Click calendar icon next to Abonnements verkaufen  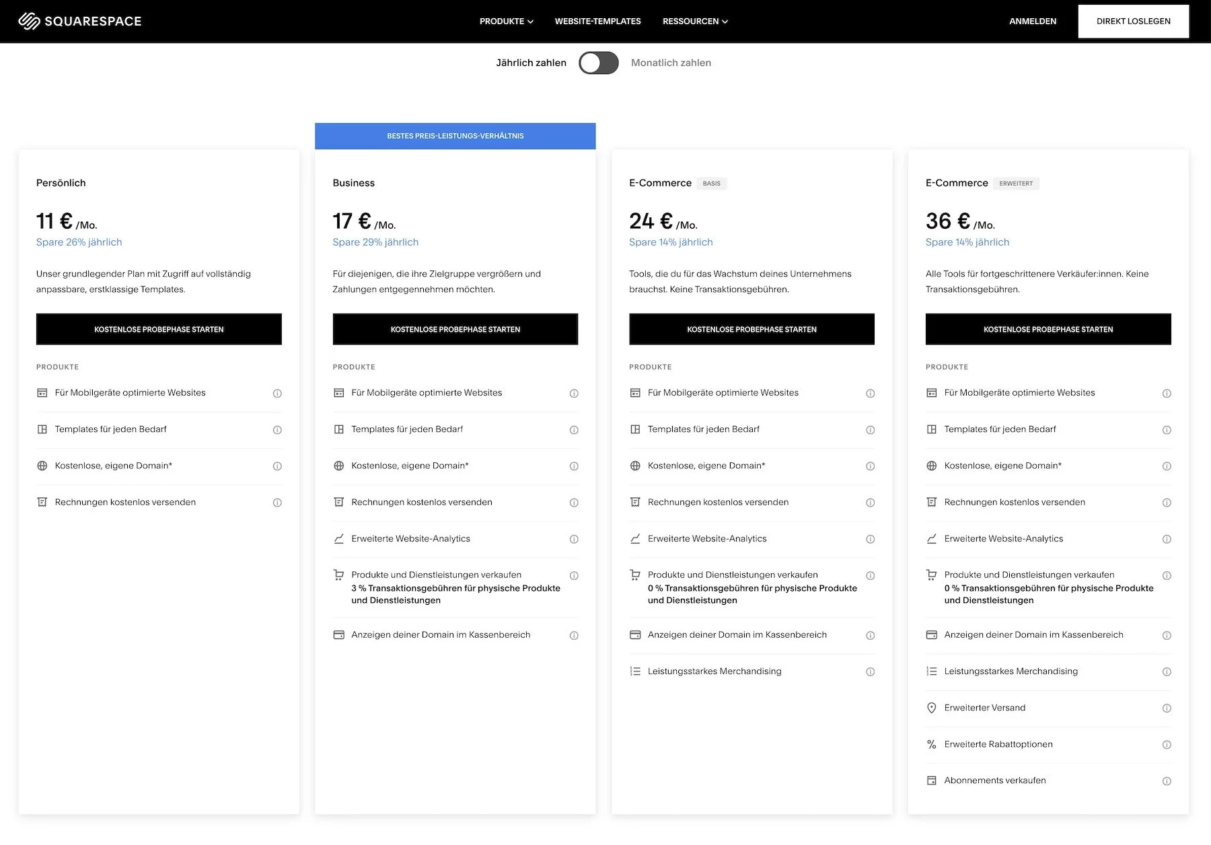point(931,780)
